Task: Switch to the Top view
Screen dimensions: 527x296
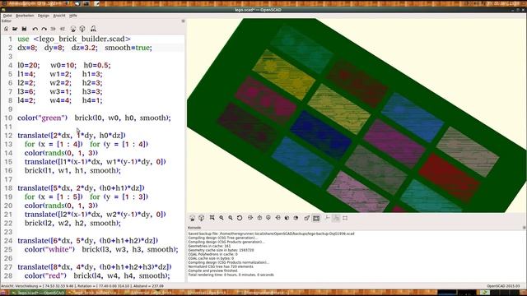Action: [x=259, y=218]
